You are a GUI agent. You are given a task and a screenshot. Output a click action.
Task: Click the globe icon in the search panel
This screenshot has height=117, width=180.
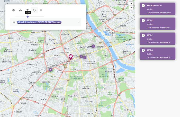[x=13, y=10]
